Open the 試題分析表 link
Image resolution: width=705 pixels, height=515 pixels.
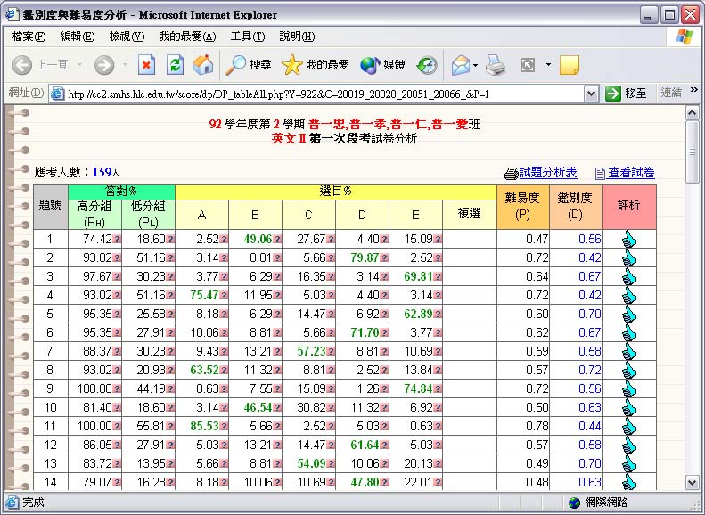click(x=547, y=173)
